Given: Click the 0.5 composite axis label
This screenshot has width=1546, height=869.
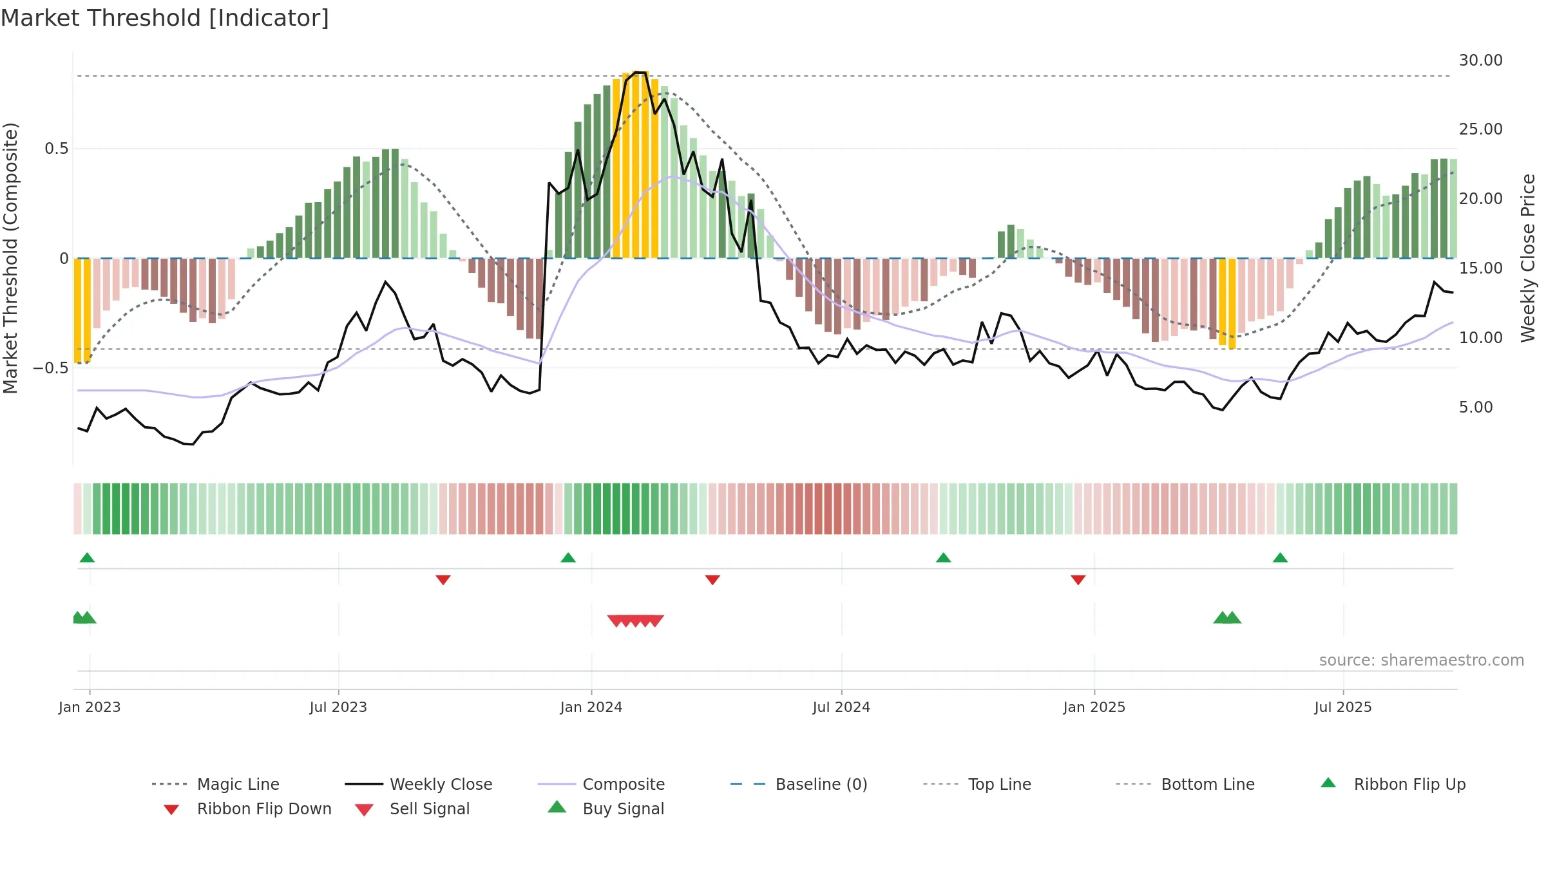Looking at the screenshot, I should (57, 149).
